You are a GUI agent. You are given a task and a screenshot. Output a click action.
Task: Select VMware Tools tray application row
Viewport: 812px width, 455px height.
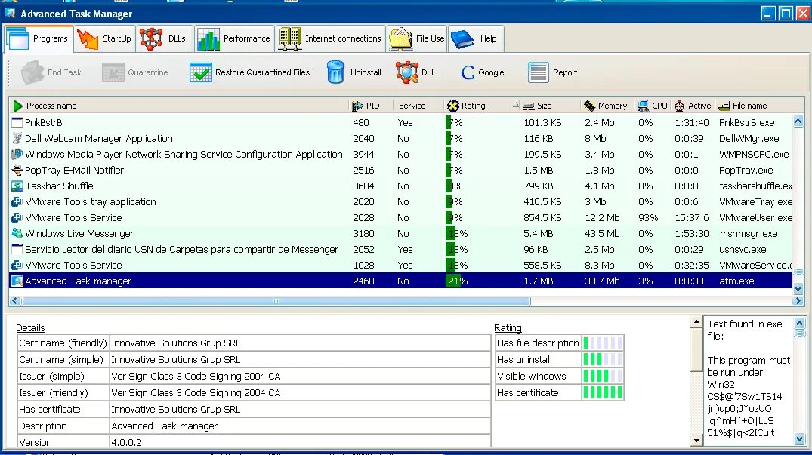[401, 201]
